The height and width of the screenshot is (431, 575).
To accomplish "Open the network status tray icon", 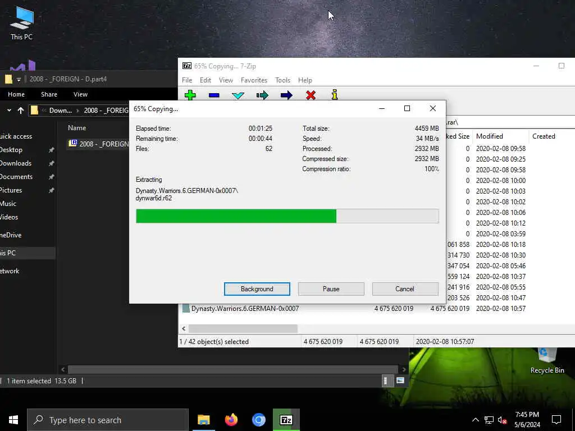I will tap(489, 420).
